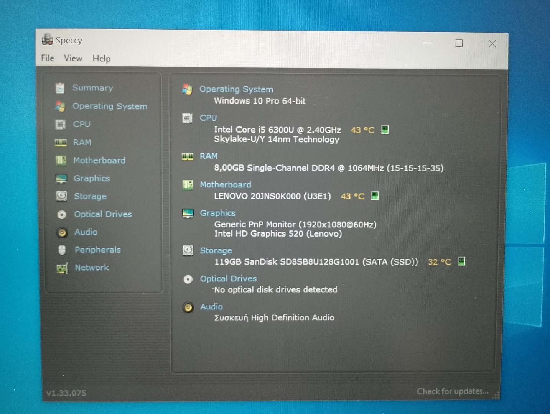Show Motherboard details from sidebar

coord(99,160)
